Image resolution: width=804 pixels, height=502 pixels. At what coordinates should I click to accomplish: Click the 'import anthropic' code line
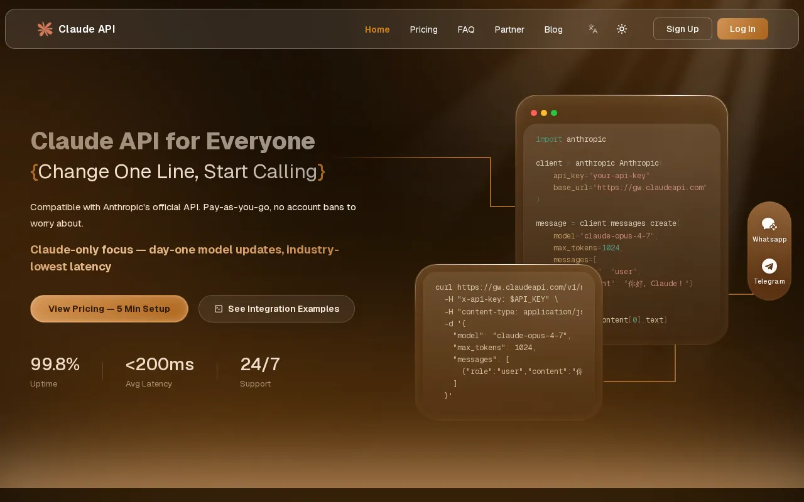[571, 139]
